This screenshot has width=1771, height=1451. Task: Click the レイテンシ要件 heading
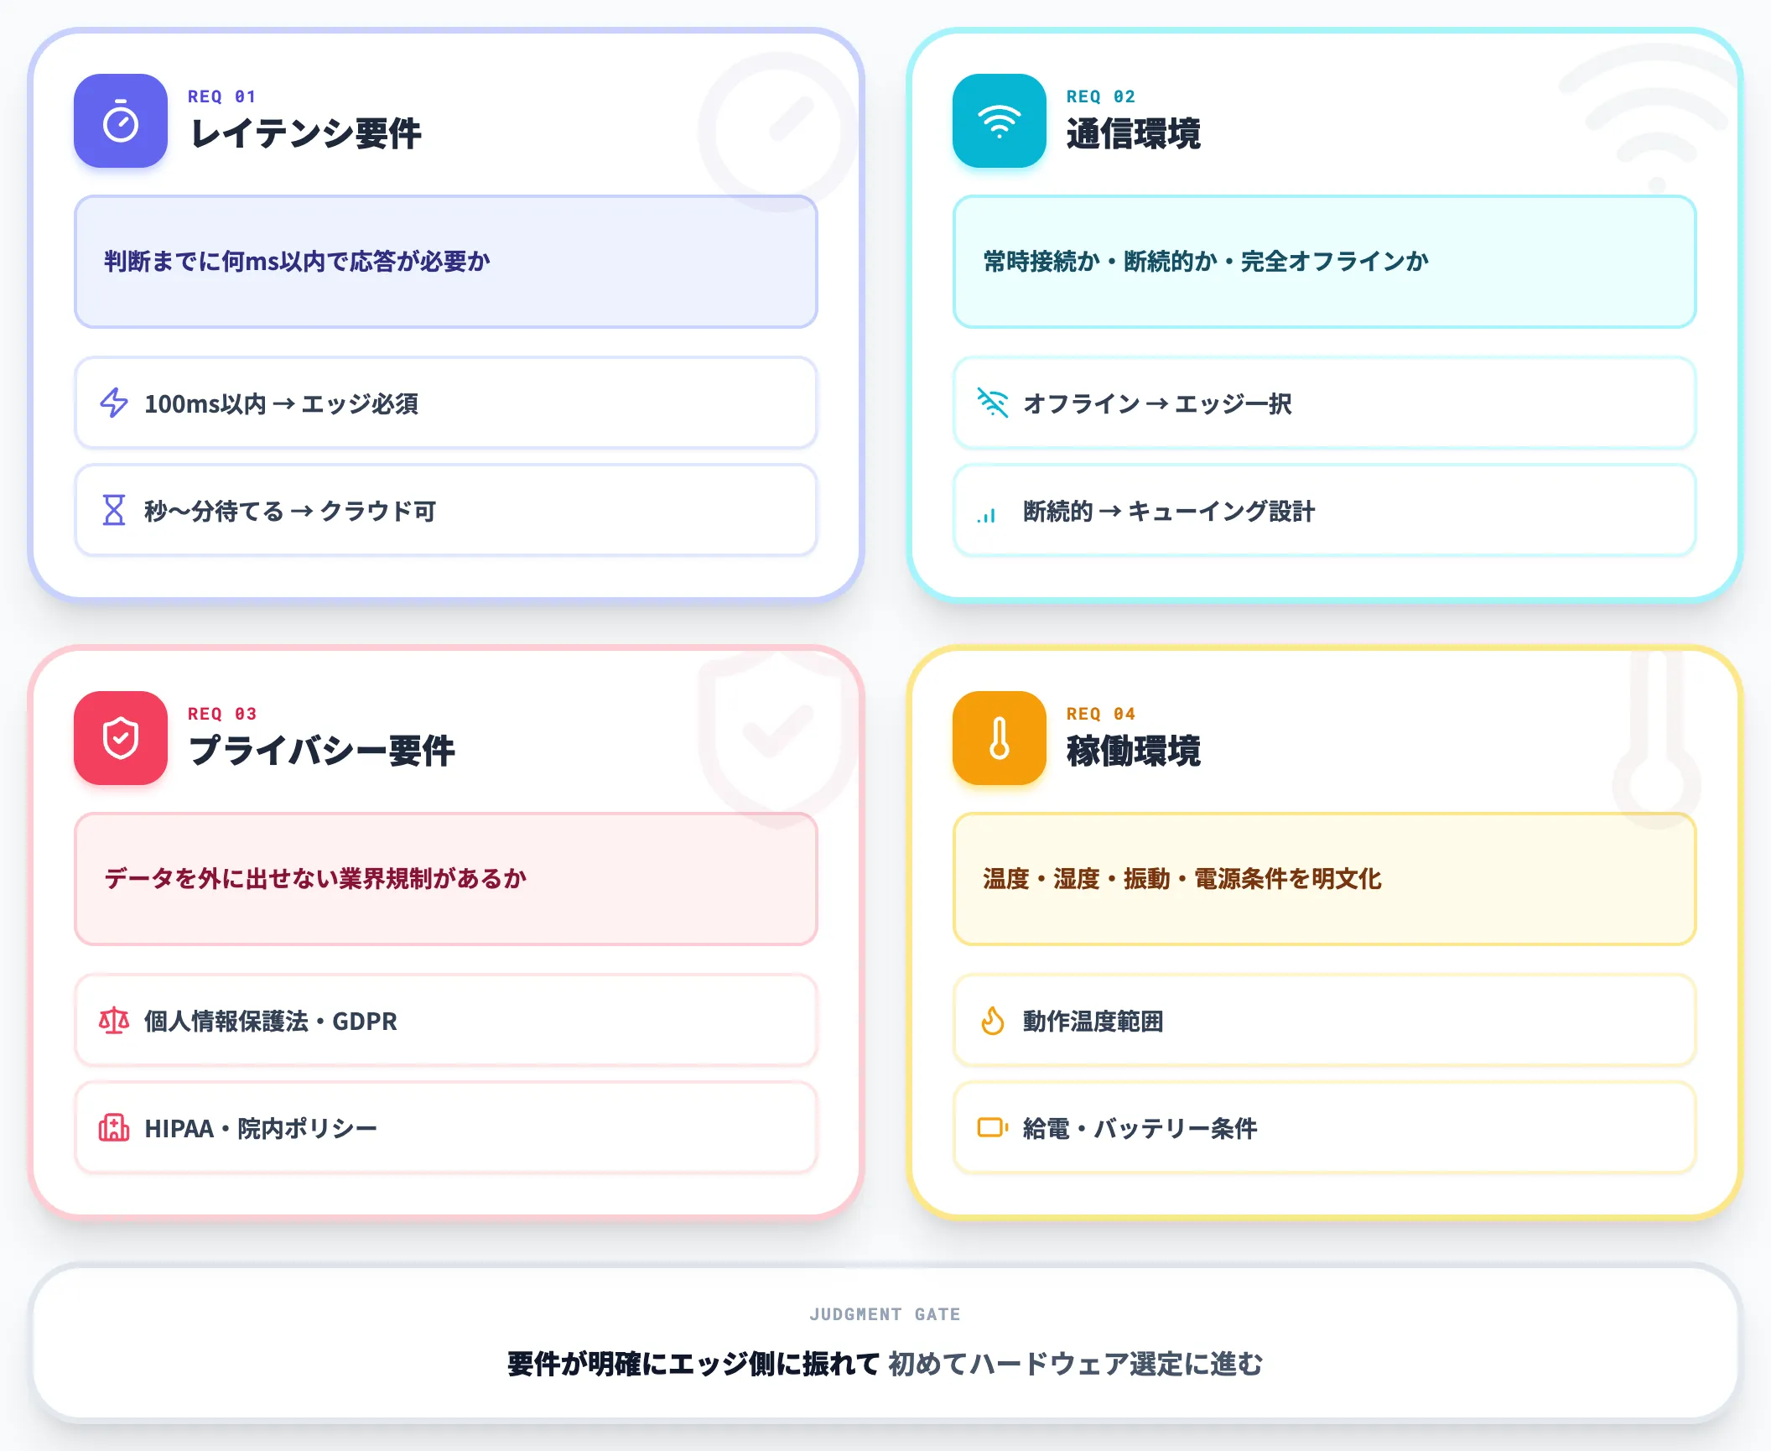click(305, 134)
